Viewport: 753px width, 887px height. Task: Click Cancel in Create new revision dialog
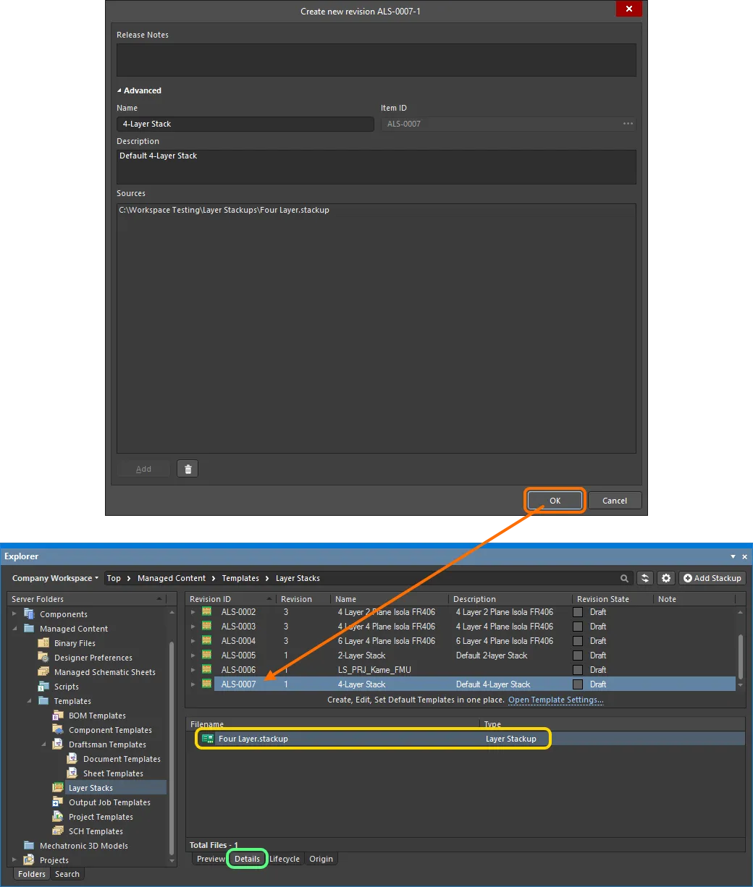[x=615, y=501]
